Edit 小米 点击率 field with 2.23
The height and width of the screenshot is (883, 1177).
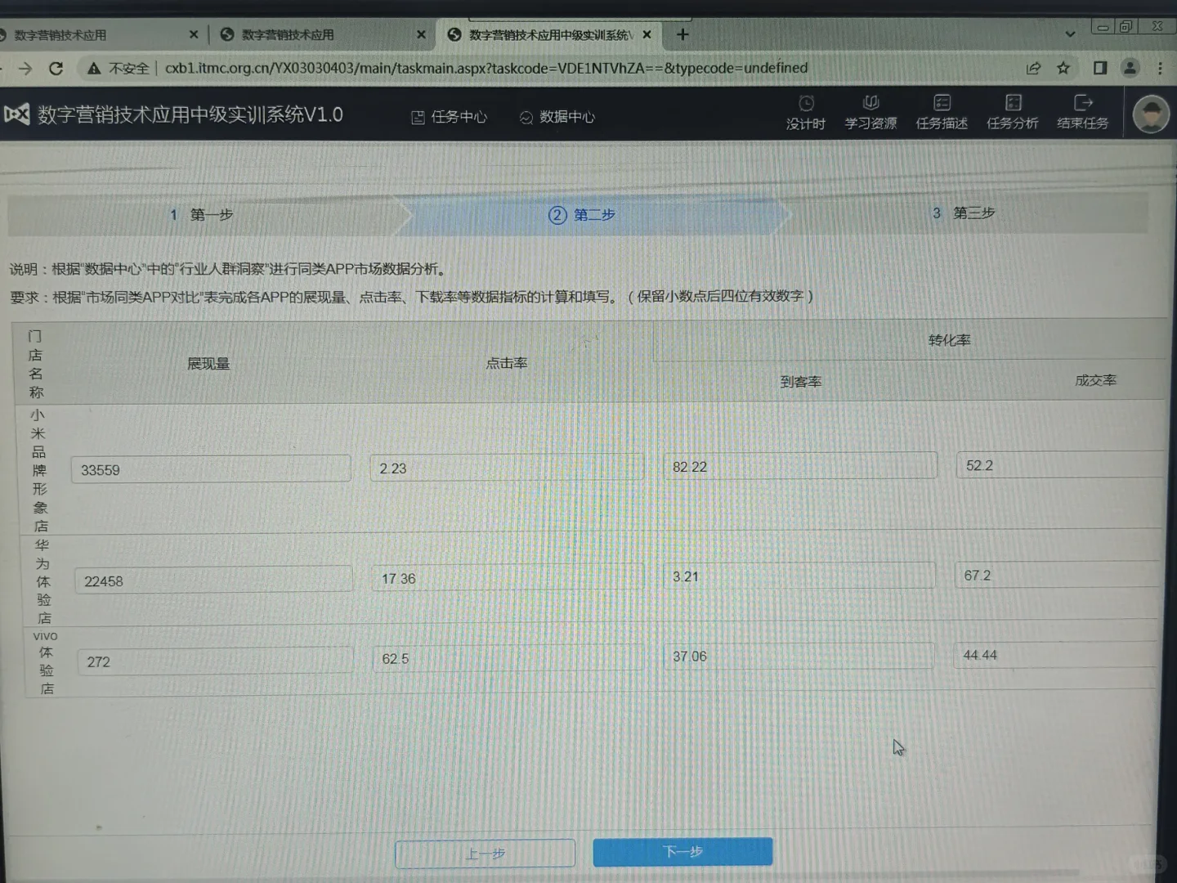(x=507, y=468)
